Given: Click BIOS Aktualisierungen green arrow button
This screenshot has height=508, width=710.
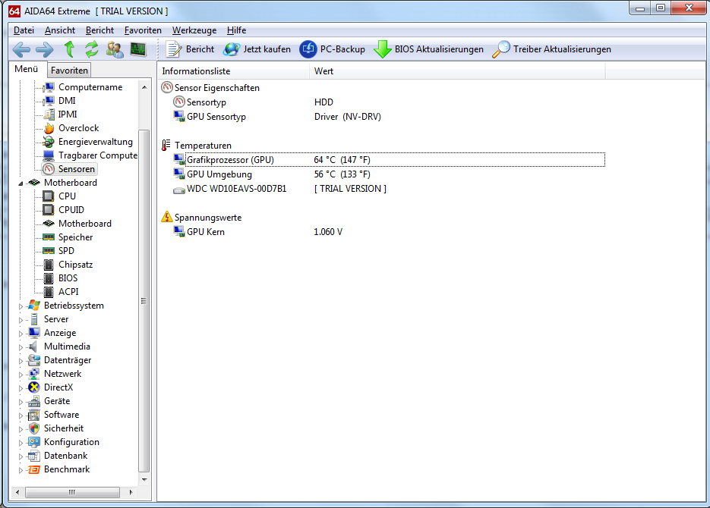Looking at the screenshot, I should click(428, 49).
